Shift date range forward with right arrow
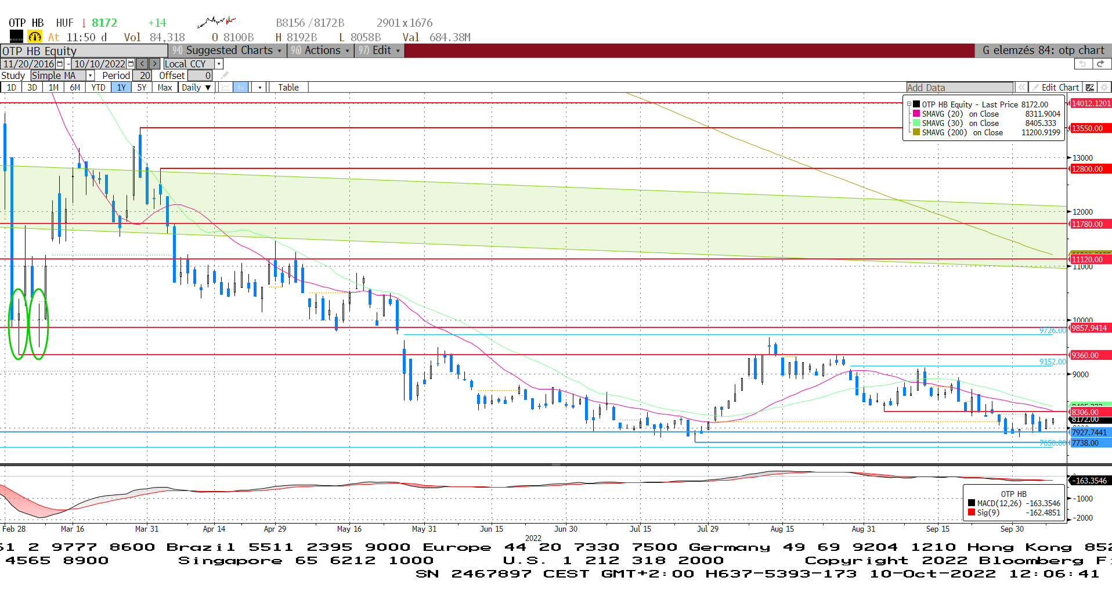This screenshot has height=606, width=1112. coord(154,64)
